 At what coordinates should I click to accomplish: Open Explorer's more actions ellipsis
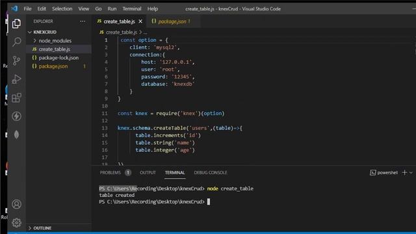[x=83, y=21]
